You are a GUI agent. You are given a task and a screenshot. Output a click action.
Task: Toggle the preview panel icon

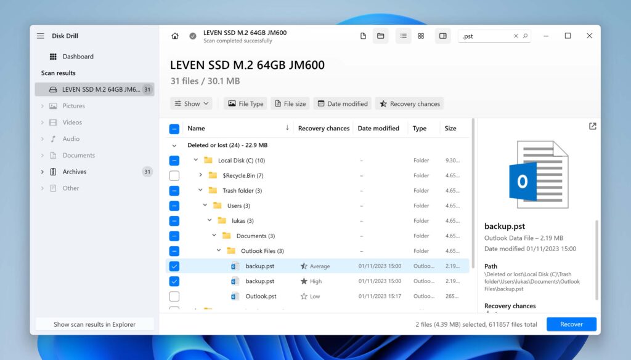coord(442,36)
